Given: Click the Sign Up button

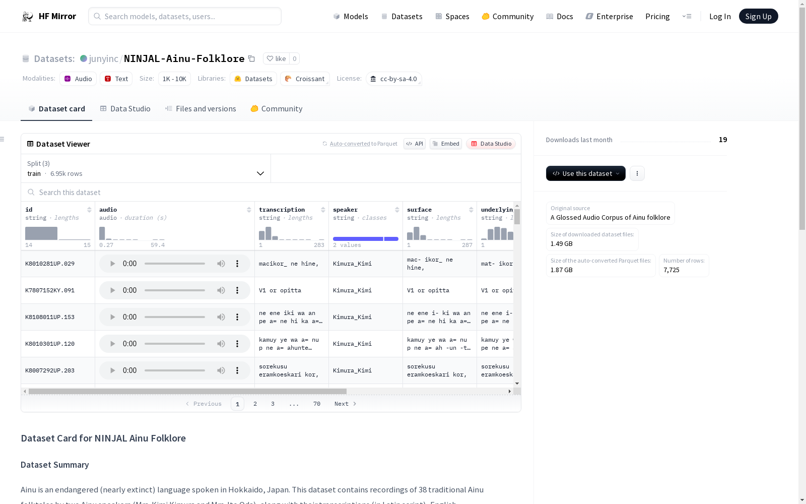Looking at the screenshot, I should (758, 16).
